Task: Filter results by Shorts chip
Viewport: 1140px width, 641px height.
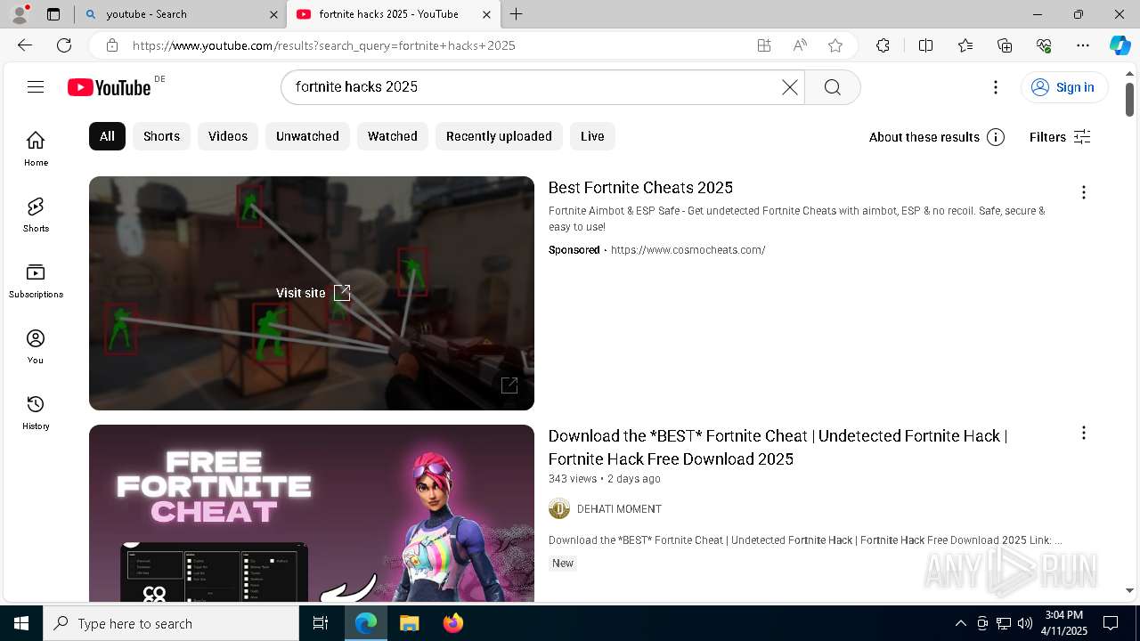Action: click(x=161, y=136)
